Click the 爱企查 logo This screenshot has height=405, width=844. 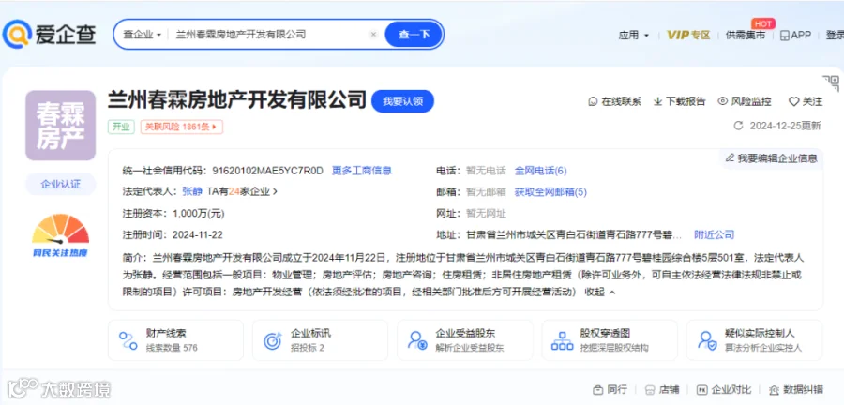coord(50,35)
